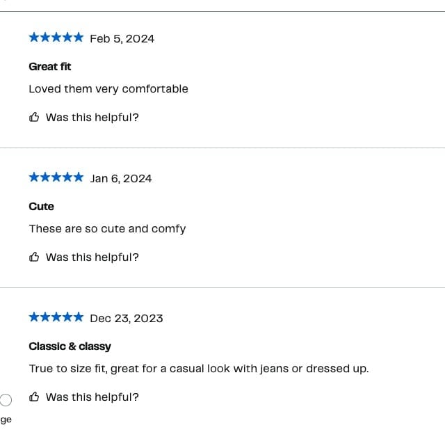Click 'True to size fit' review text
445x446 pixels.
pyautogui.click(x=199, y=369)
